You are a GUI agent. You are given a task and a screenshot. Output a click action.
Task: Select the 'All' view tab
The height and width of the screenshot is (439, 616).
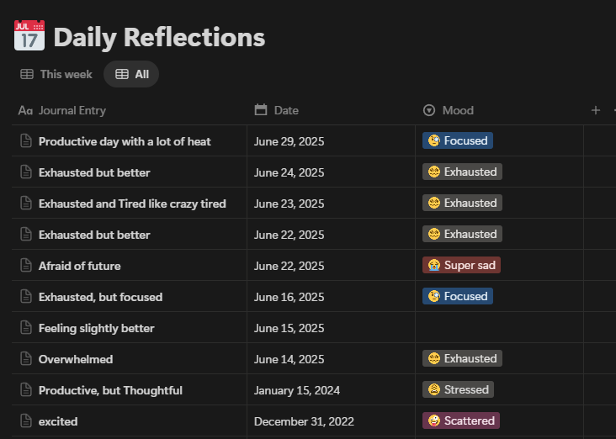tap(132, 74)
